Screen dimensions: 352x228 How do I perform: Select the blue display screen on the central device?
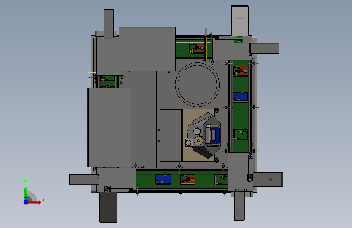click(215, 136)
